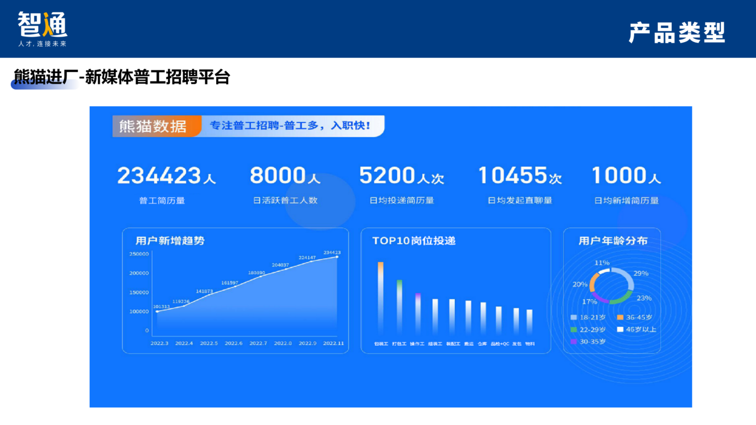Select the 日均投递简历量 label

[x=402, y=201]
